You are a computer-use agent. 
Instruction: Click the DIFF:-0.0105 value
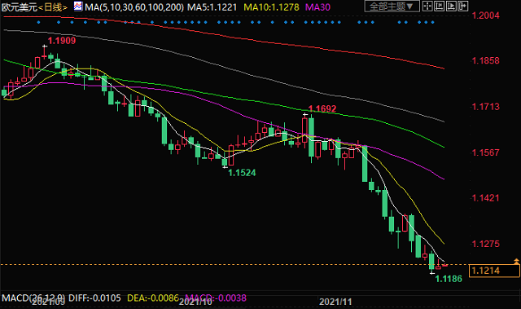tap(94, 298)
